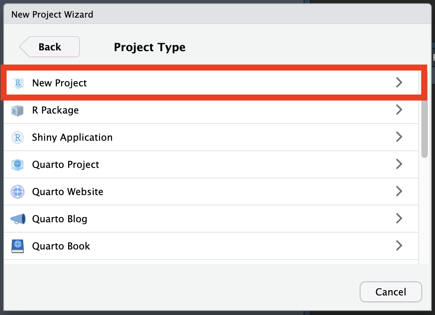Open the Quarto Project chevron arrow

tap(399, 164)
